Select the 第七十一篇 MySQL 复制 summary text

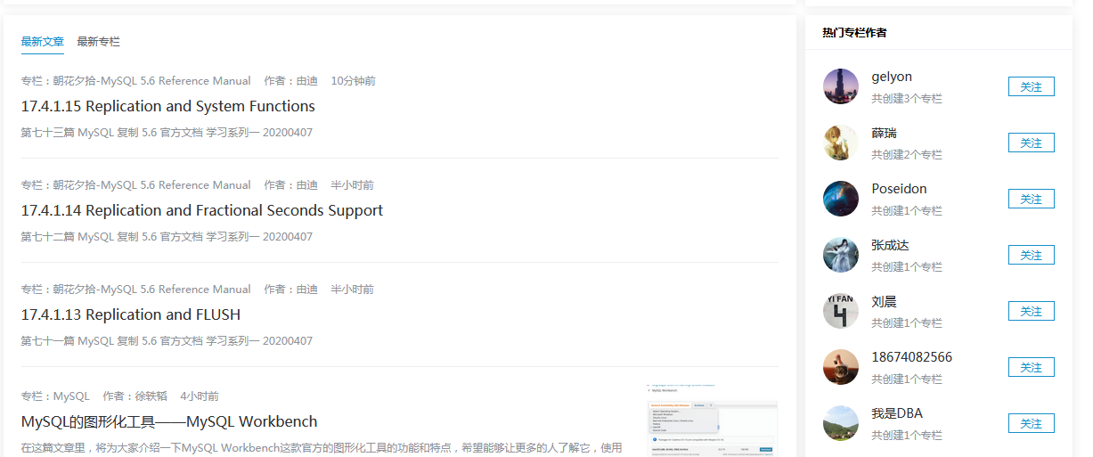tap(167, 341)
